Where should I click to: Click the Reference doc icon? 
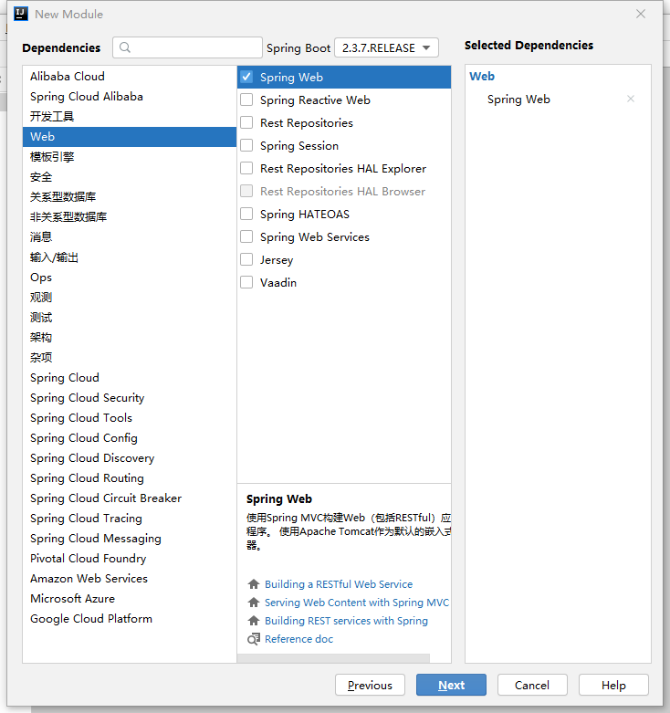(254, 639)
